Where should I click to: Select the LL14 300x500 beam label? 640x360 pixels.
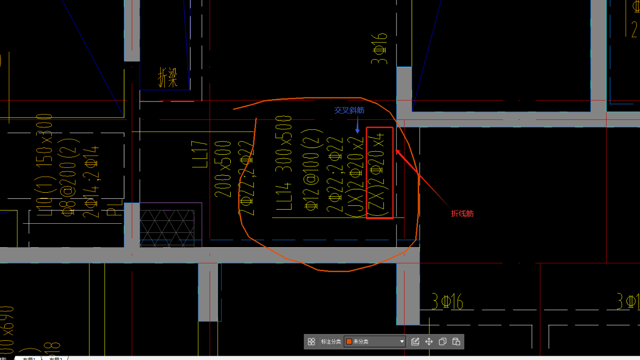click(284, 163)
